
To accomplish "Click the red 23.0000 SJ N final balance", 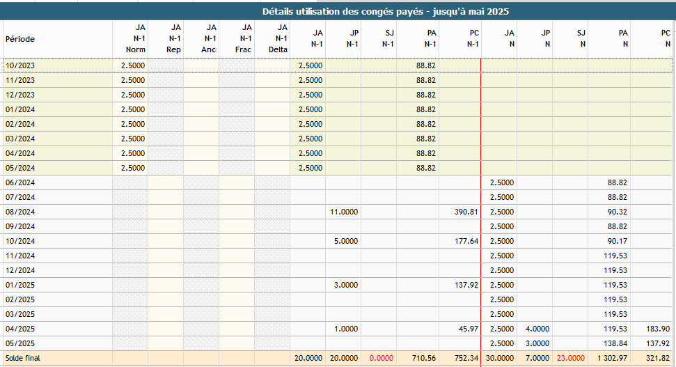I will coord(571,359).
